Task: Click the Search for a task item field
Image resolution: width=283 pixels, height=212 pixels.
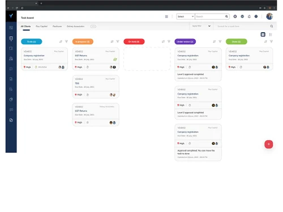Action: [243, 26]
